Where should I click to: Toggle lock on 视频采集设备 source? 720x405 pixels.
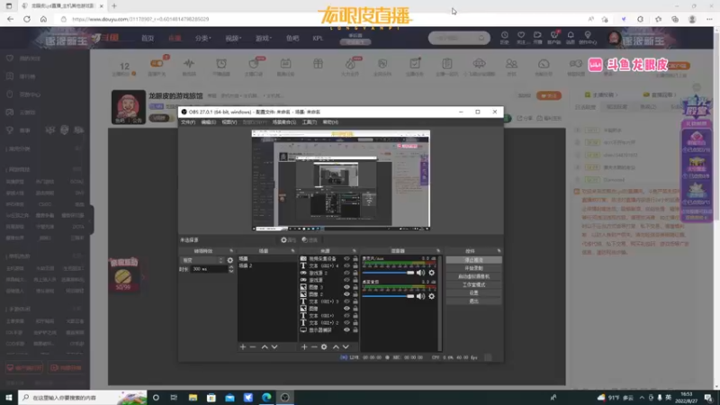355,259
